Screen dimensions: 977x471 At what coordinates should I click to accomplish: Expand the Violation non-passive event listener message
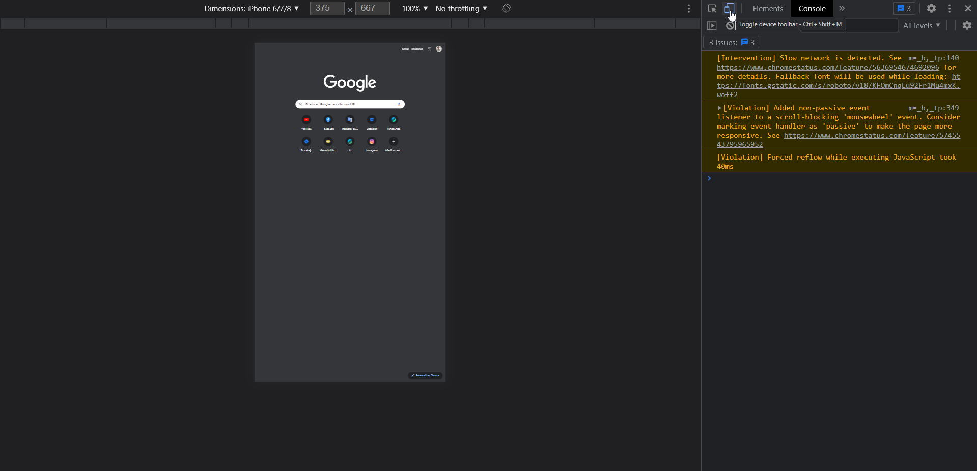719,108
